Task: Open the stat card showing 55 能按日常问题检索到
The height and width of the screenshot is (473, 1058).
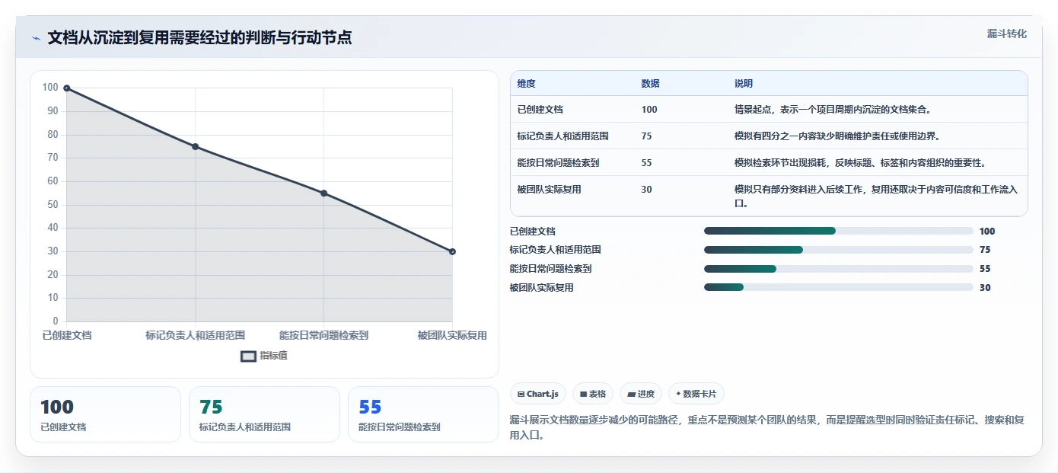Action: (x=423, y=414)
